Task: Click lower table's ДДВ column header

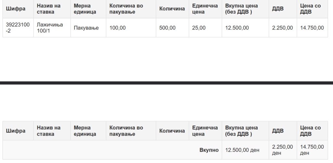Action: pos(278,131)
